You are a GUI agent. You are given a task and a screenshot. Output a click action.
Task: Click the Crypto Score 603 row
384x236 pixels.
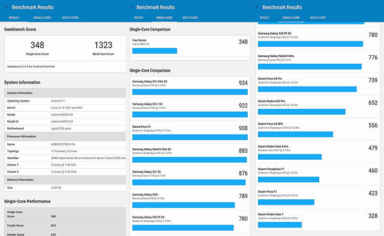point(65,225)
